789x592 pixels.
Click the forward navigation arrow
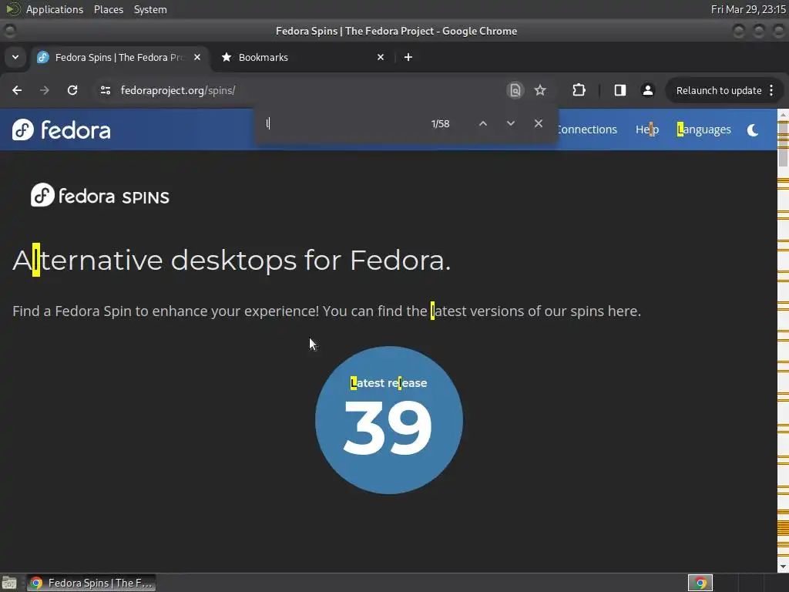[45, 90]
